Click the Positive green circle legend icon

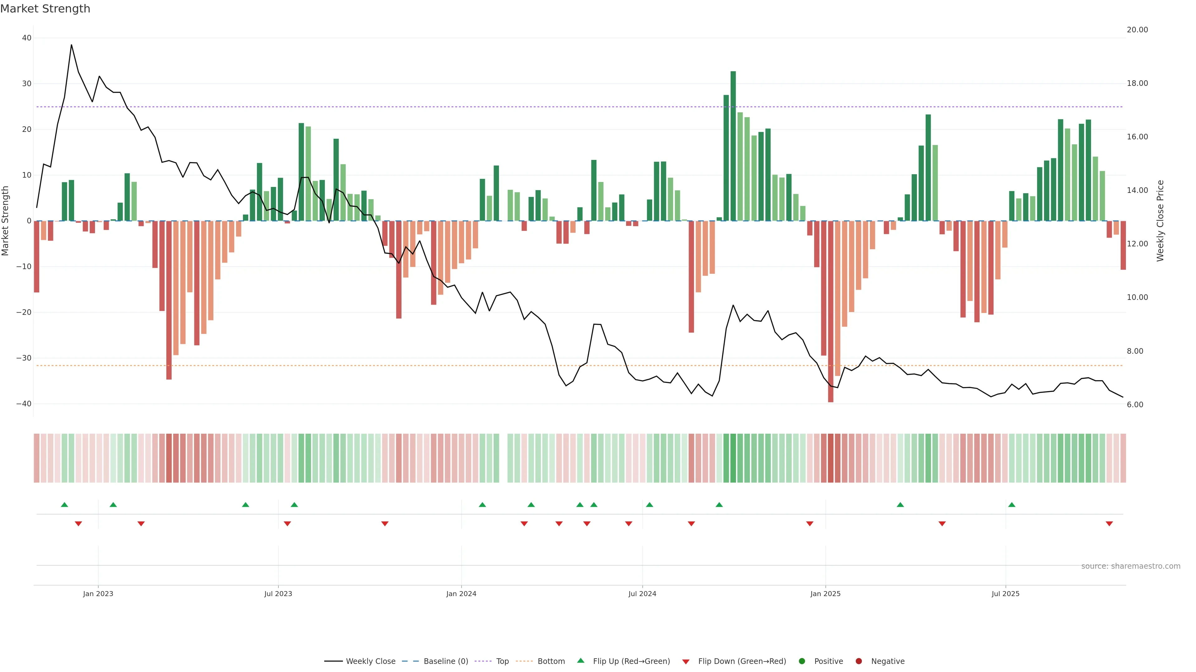(x=802, y=661)
